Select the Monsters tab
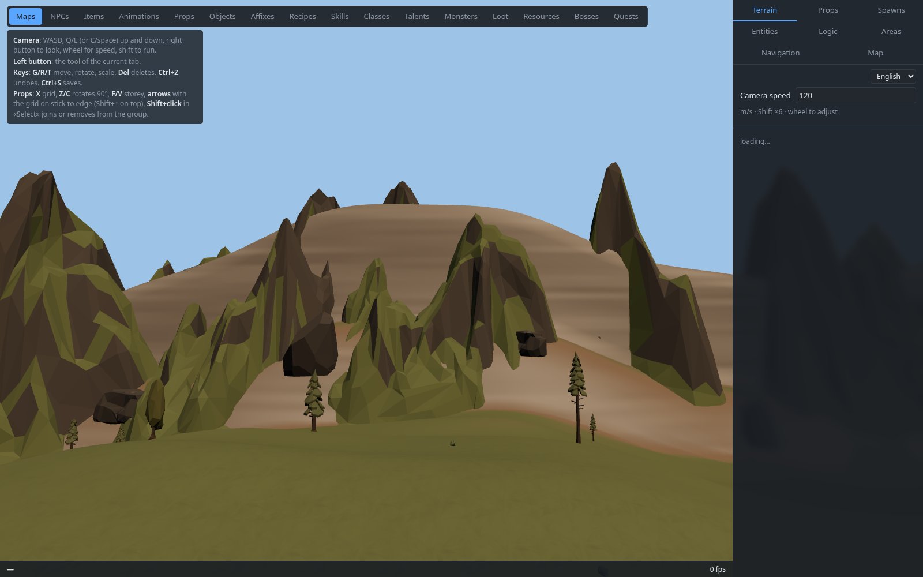Viewport: 923px width, 577px height. pyautogui.click(x=460, y=16)
